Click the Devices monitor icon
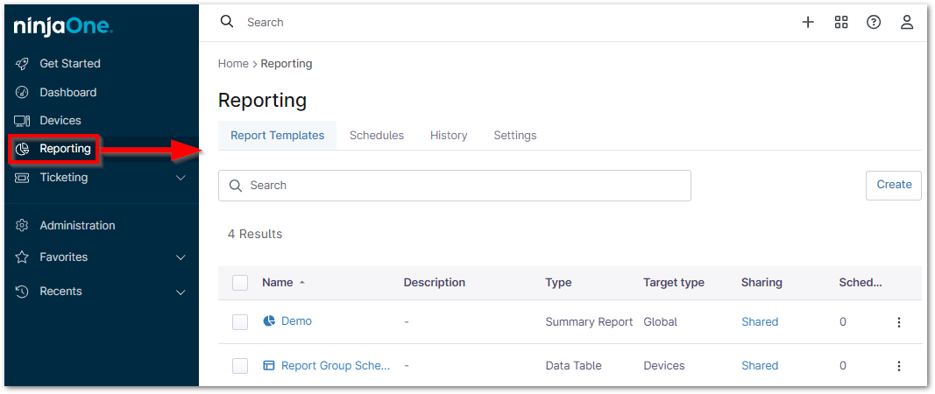The height and width of the screenshot is (394, 935). [22, 121]
